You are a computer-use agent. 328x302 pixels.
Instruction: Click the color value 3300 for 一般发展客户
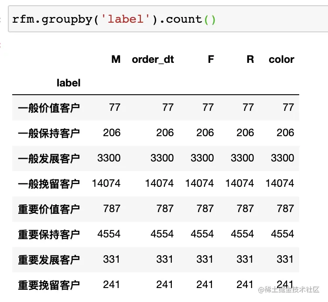click(282, 158)
